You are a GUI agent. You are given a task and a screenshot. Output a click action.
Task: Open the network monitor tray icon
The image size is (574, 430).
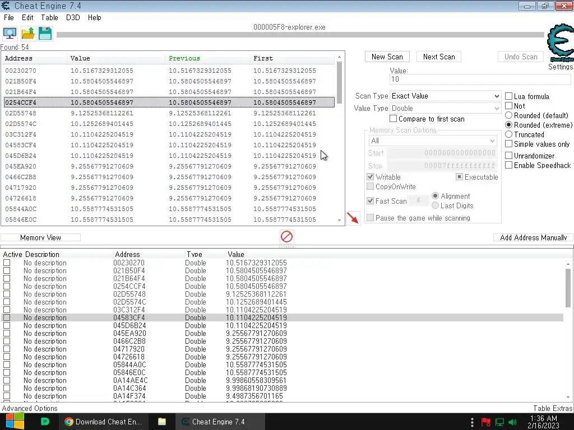coord(499,422)
